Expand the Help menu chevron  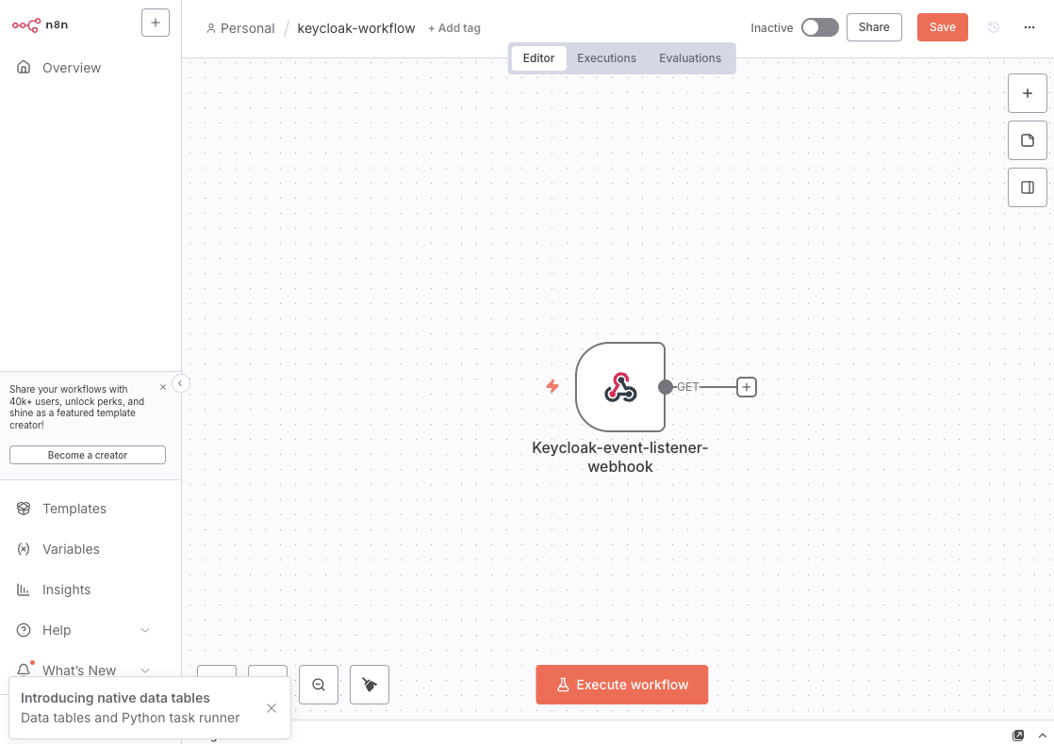click(145, 630)
